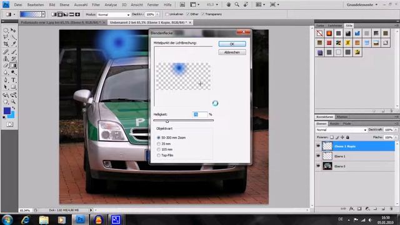Open the options bar Deckkraft slider arrow

point(157,14)
